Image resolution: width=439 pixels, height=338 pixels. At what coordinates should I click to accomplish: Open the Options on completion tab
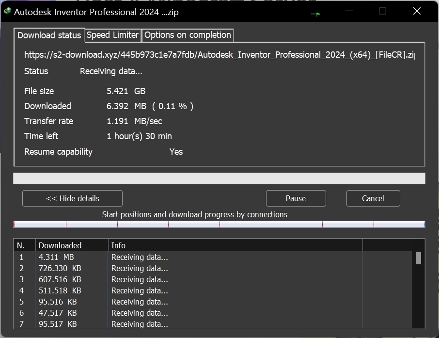point(188,35)
